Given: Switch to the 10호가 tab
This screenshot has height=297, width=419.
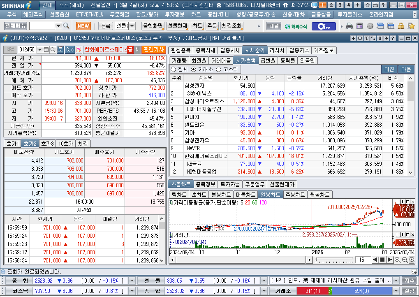Looking at the screenshot, I should [66, 144].
